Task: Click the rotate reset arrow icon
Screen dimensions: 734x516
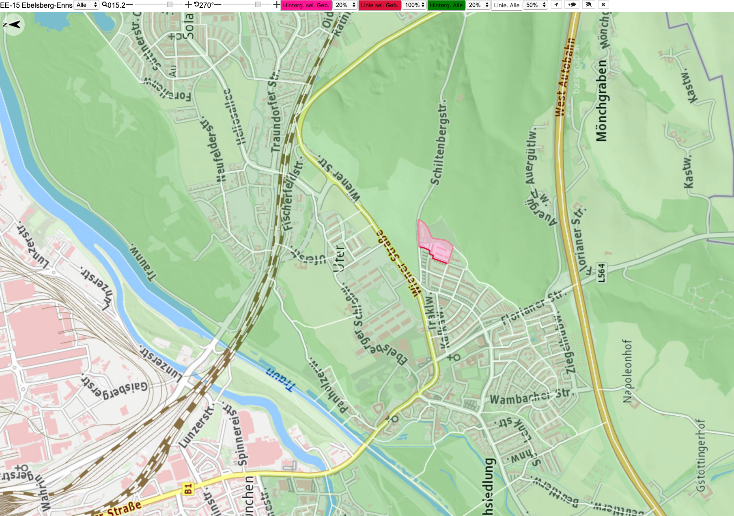Action: (196, 5)
